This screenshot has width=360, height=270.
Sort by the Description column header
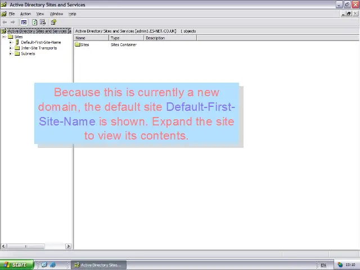[170, 38]
